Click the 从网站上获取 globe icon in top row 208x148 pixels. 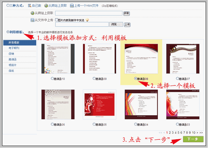pos(46,6)
